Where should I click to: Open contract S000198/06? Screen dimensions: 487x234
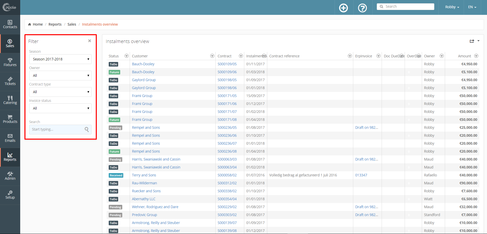pyautogui.click(x=227, y=88)
